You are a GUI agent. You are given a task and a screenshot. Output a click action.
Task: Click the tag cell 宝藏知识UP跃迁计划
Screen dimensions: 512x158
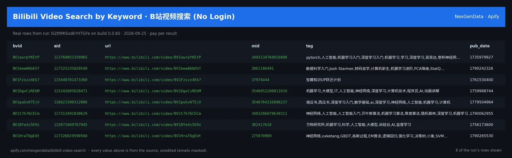[x=323, y=80]
